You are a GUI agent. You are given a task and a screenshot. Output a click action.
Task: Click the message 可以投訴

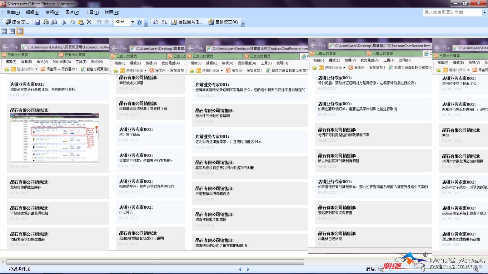126,212
